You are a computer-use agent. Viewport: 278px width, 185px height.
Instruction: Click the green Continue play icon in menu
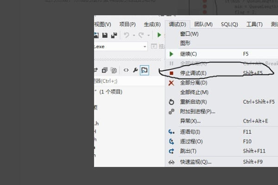point(171,54)
